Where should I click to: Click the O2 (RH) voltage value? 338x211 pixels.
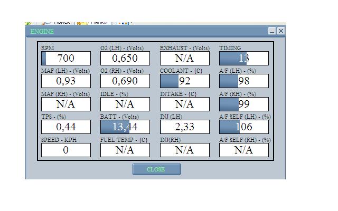pyautogui.click(x=125, y=81)
